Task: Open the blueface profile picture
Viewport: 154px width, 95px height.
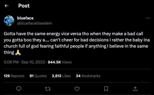Action: click(9, 21)
